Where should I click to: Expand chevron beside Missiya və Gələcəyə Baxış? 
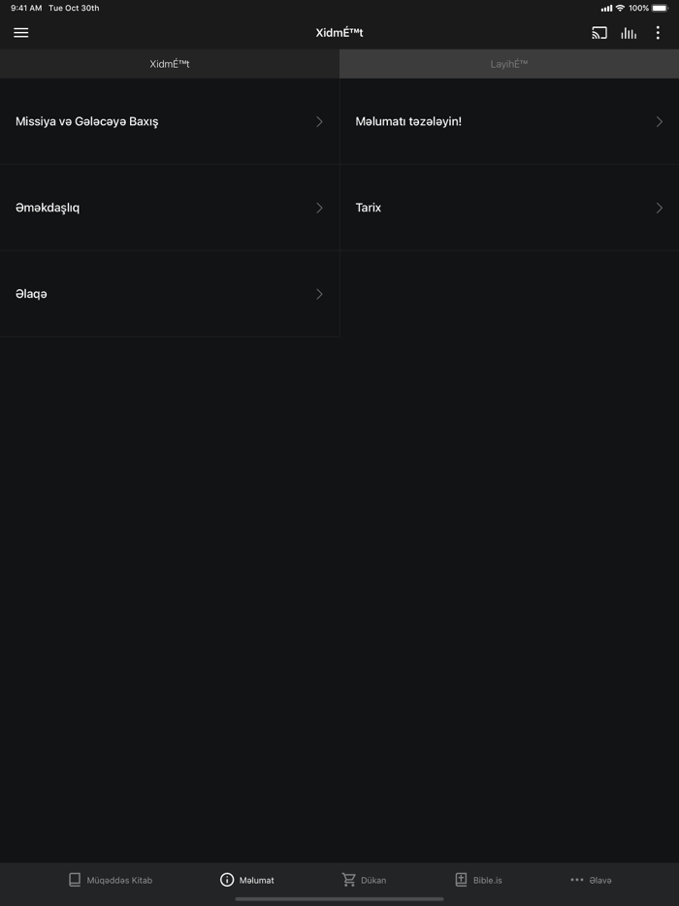(319, 121)
